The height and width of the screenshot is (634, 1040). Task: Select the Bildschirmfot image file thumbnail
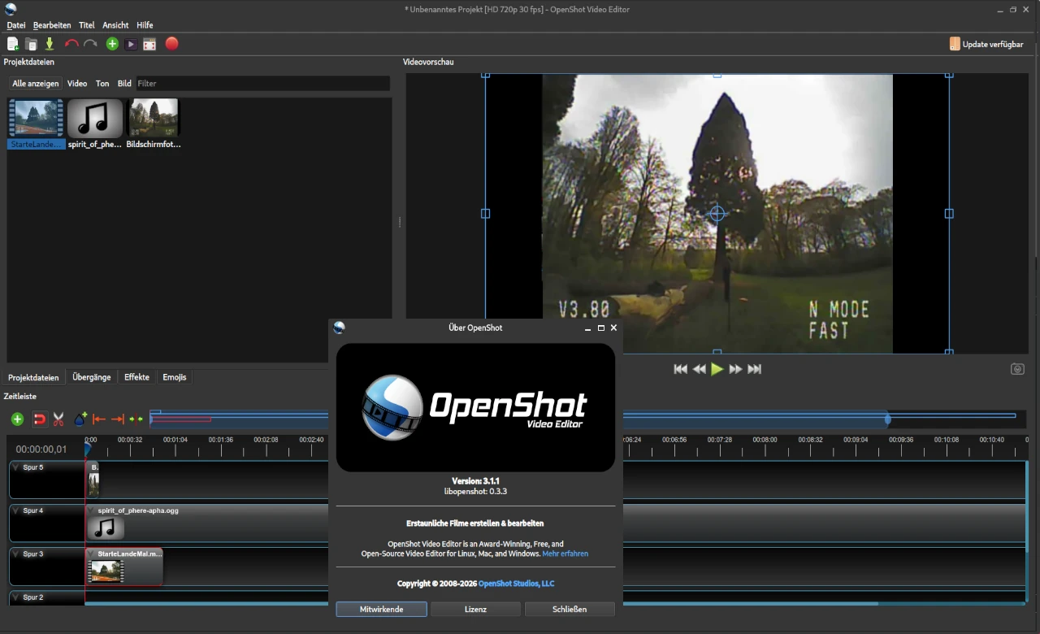(x=154, y=119)
